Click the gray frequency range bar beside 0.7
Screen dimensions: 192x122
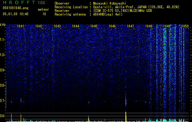pyautogui.click(x=6, y=95)
